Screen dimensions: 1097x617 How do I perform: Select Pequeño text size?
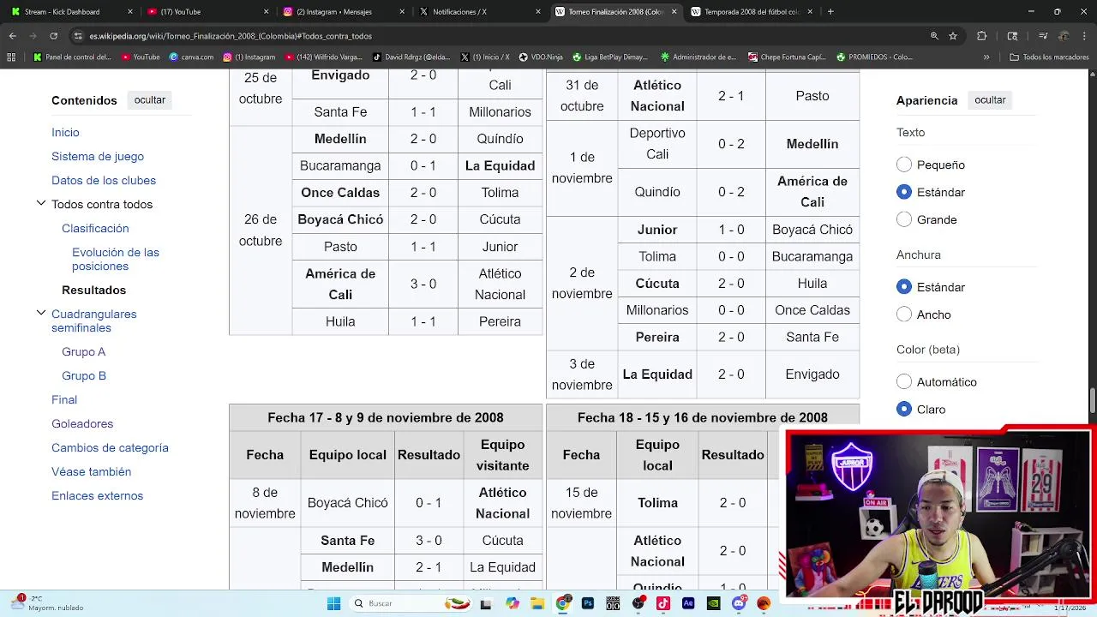(904, 165)
